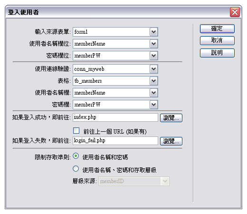Image resolution: width=247 pixels, height=214 pixels.
Task: Open help with the 說明 button
Action: click(x=217, y=53)
